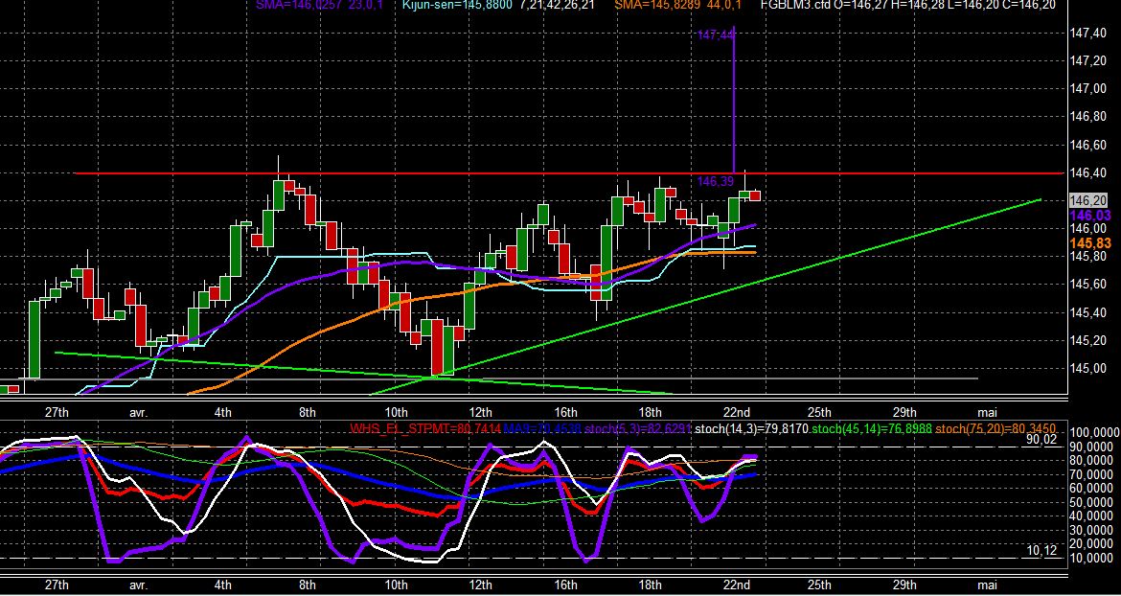The width and height of the screenshot is (1121, 596).
Task: Click the purple 146,03 SMA value marker
Action: click(1090, 215)
